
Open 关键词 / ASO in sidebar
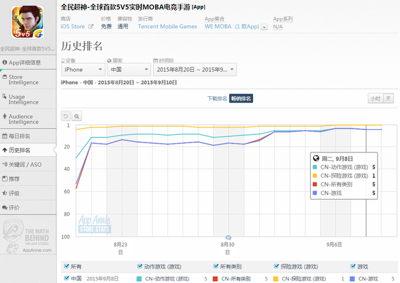coord(28,164)
